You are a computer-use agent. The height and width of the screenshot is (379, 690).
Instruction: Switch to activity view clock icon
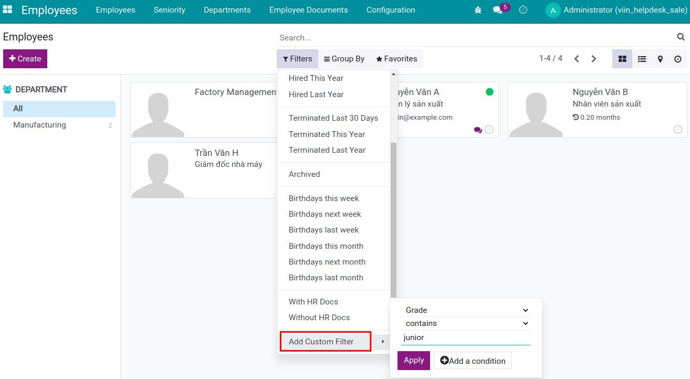tap(678, 59)
